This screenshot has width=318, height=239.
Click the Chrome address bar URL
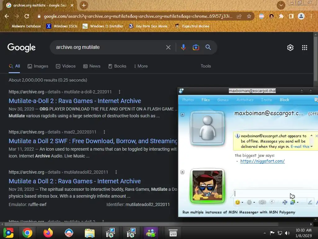tap(138, 16)
